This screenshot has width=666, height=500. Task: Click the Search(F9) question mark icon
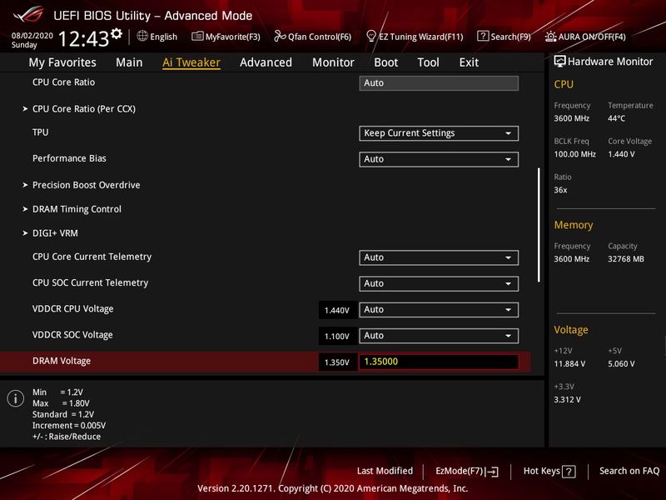pos(483,36)
